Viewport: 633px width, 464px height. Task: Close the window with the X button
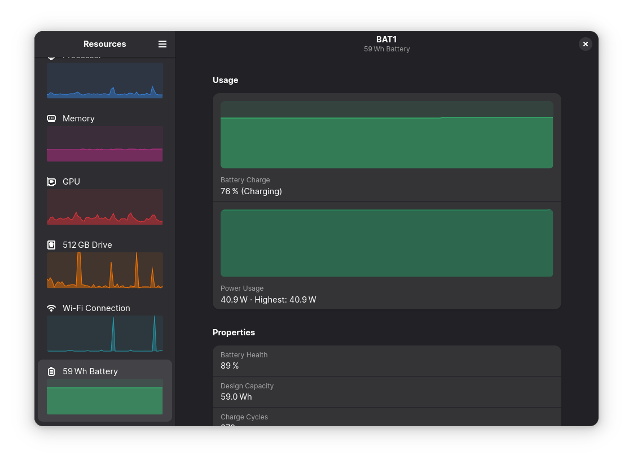(x=586, y=44)
